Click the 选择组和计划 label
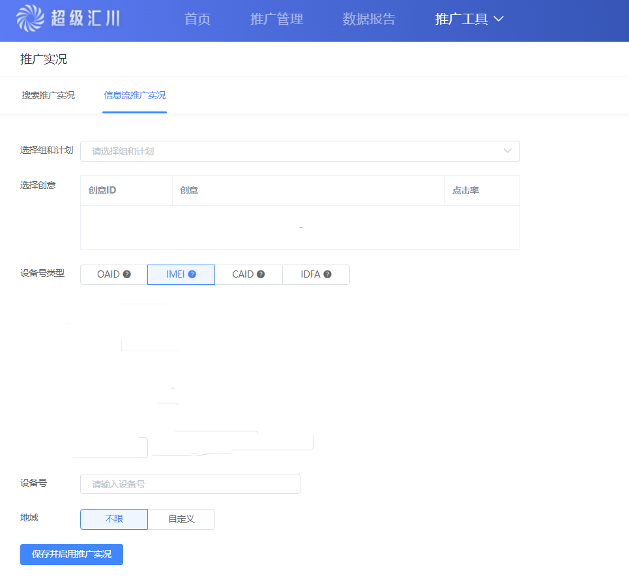Viewport: 629px width, 578px height. 46,150
